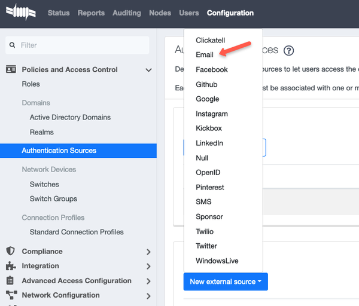Open the Nodes tab in top navigation
The image size is (359, 306).
(160, 13)
